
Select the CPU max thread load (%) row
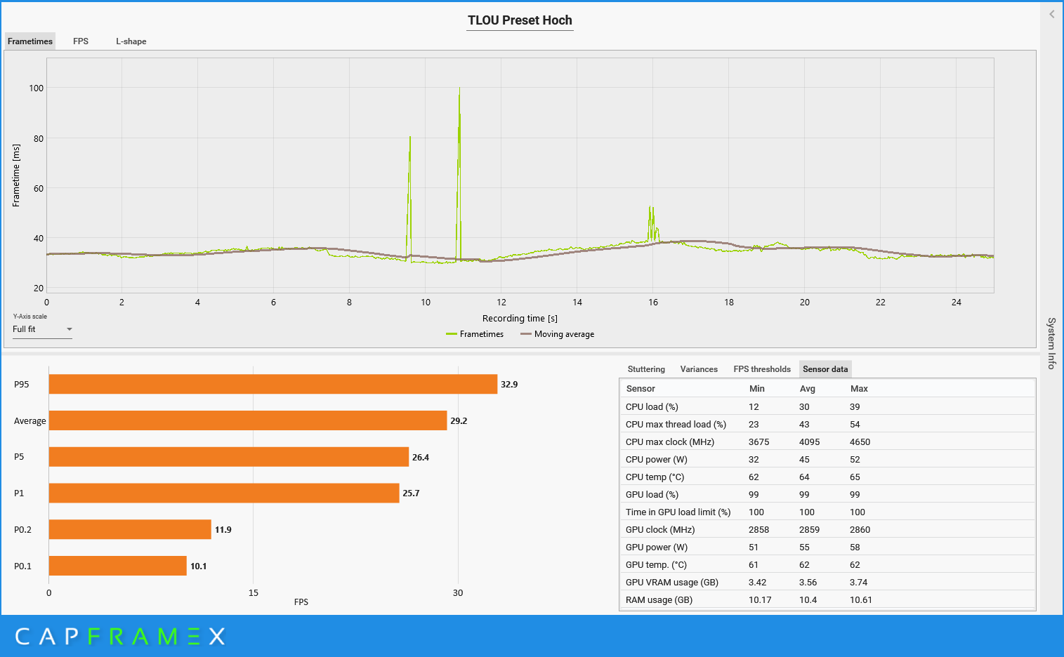pos(827,424)
